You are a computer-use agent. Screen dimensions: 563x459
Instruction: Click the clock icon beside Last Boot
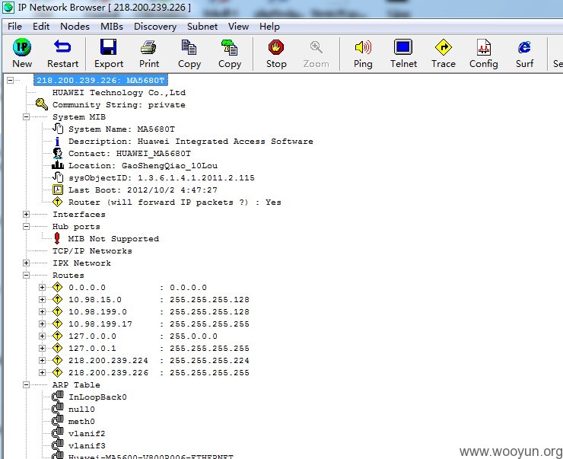tap(58, 190)
